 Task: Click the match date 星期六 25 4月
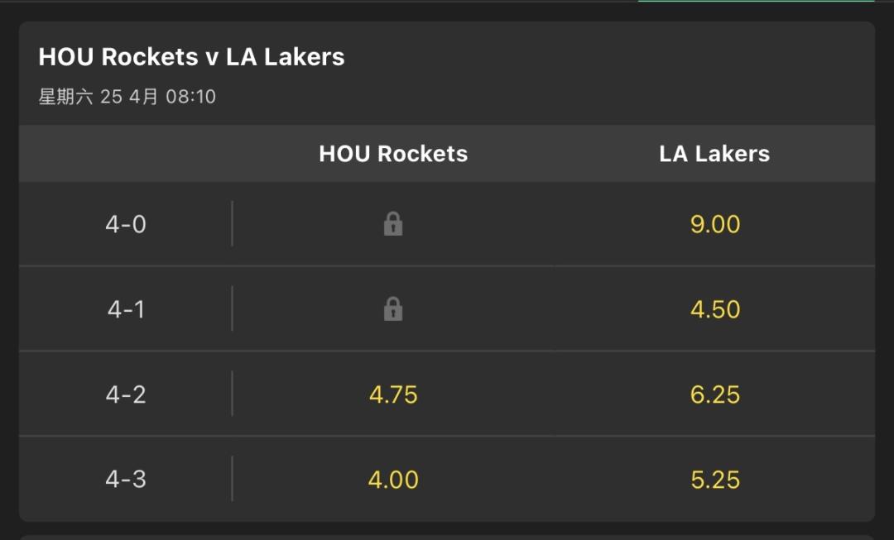click(99, 97)
